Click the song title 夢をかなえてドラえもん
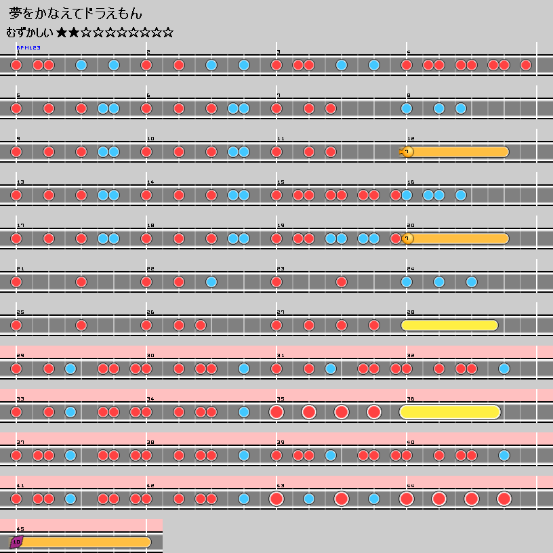 coord(75,14)
